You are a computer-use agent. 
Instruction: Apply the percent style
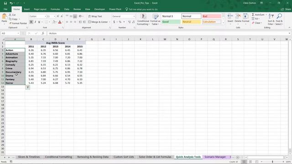[120, 22]
